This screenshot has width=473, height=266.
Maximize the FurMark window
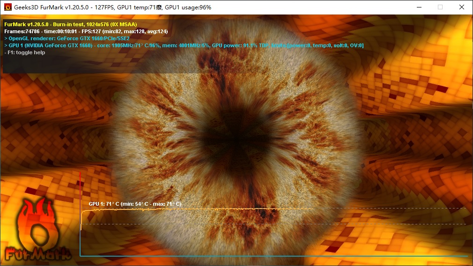[440, 7]
